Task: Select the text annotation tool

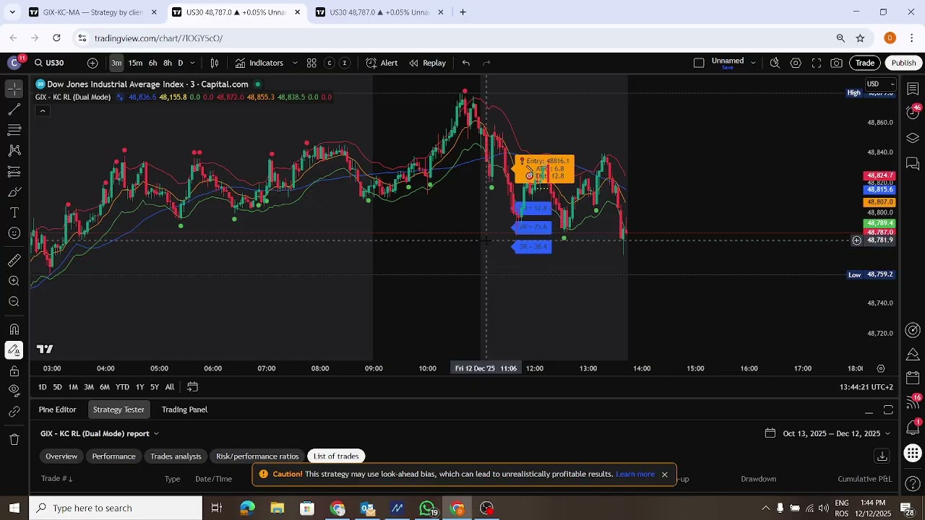Action: (14, 213)
